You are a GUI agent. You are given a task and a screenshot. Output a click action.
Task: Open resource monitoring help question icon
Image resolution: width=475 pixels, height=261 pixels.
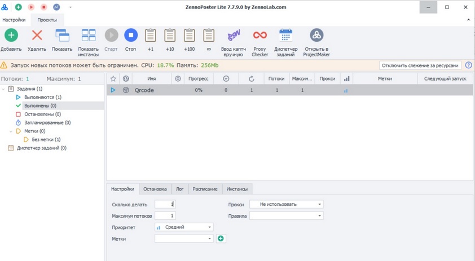click(468, 65)
